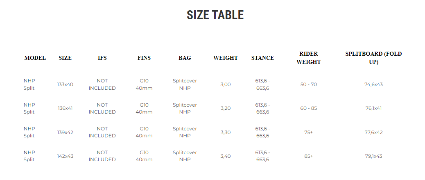Select the 74,6x43 fold up dimension
Image resolution: width=425 pixels, height=180 pixels.
pyautogui.click(x=373, y=84)
